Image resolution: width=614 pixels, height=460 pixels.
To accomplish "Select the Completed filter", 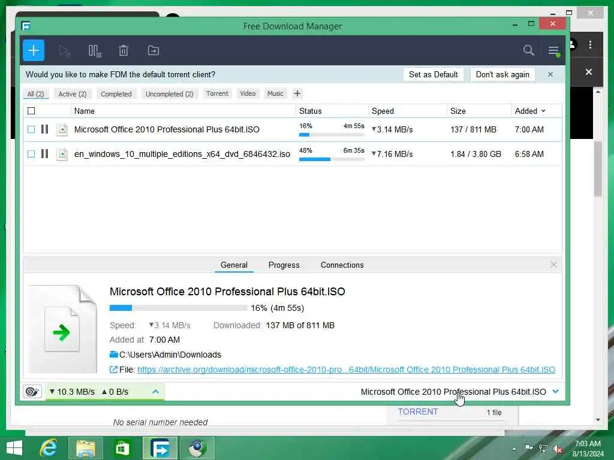I will (x=116, y=94).
